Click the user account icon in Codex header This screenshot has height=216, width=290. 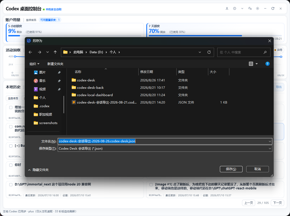coord(227,8)
